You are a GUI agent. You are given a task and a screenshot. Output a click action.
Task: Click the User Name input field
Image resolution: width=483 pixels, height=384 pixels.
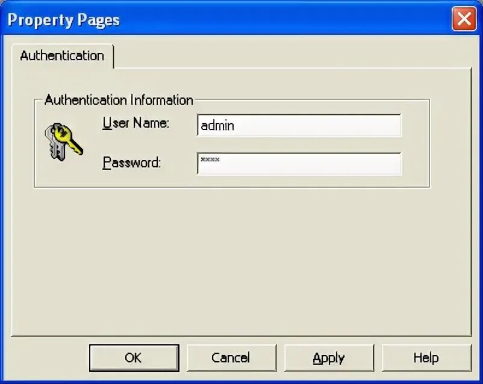click(299, 125)
